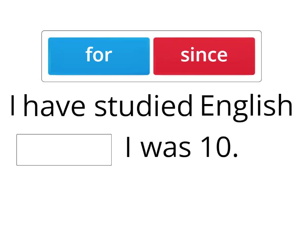Click the white "since" label text
Screen dimensions: 303x227
204,55
